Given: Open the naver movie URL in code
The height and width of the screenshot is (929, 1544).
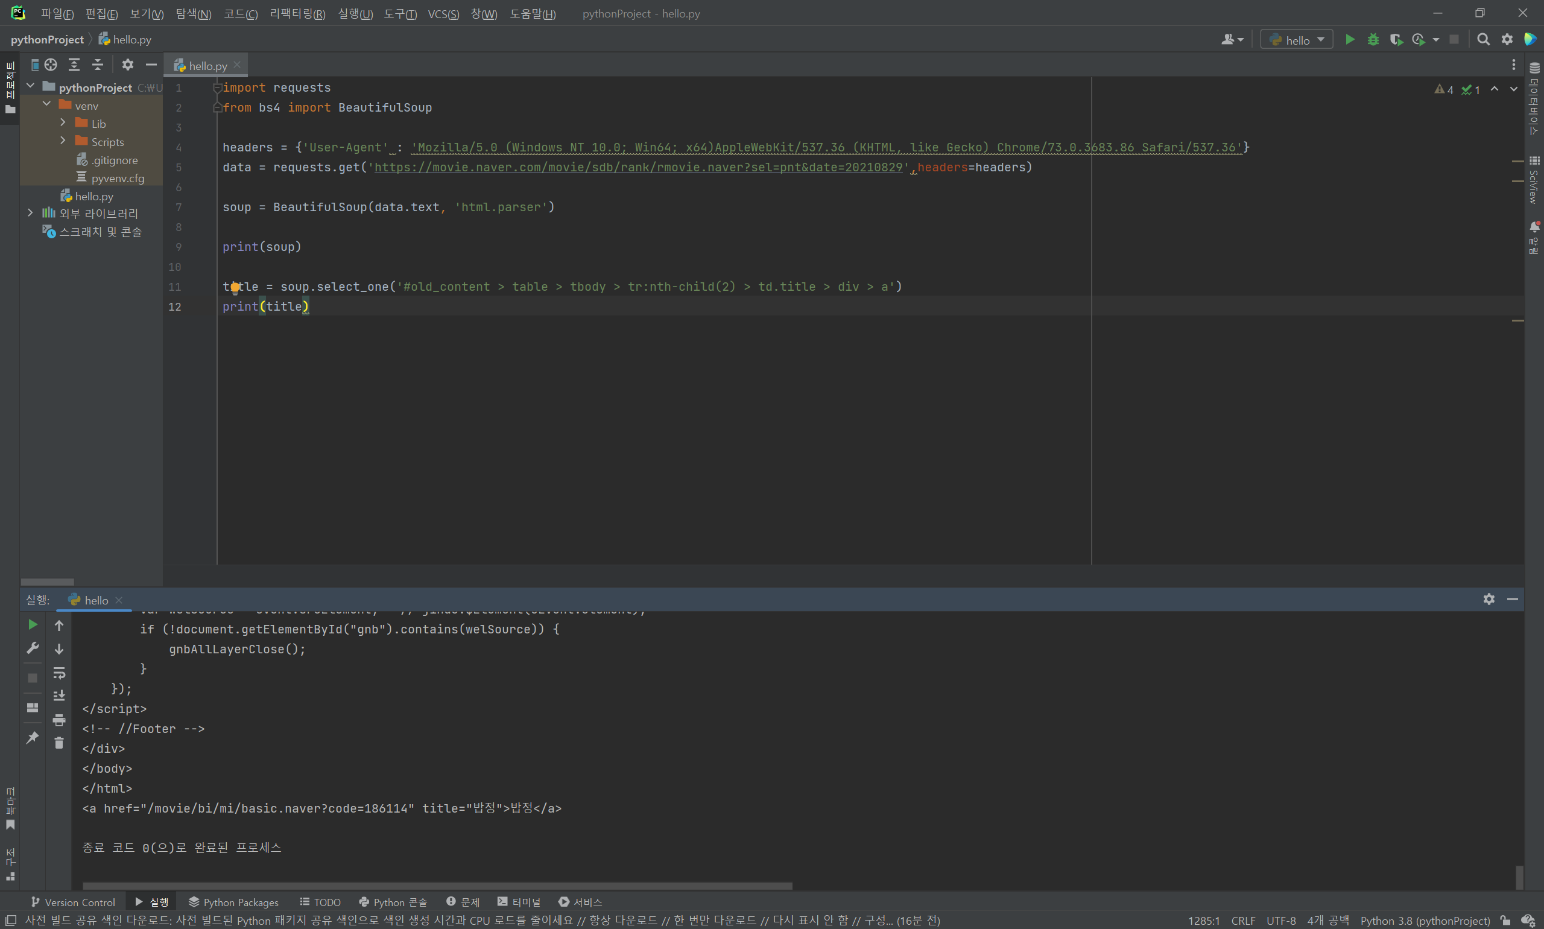Looking at the screenshot, I should point(638,167).
